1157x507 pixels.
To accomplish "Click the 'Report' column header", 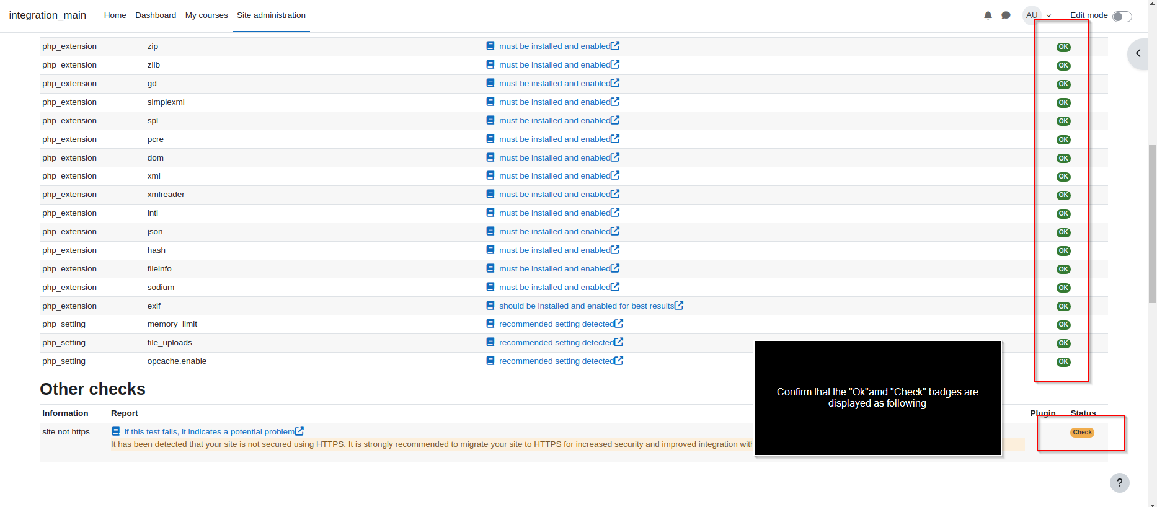I will (x=124, y=413).
